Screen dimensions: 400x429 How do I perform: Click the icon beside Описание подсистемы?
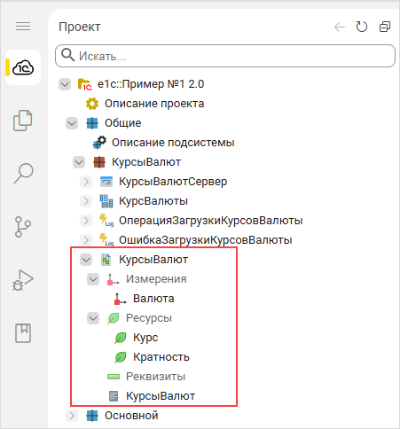[99, 143]
